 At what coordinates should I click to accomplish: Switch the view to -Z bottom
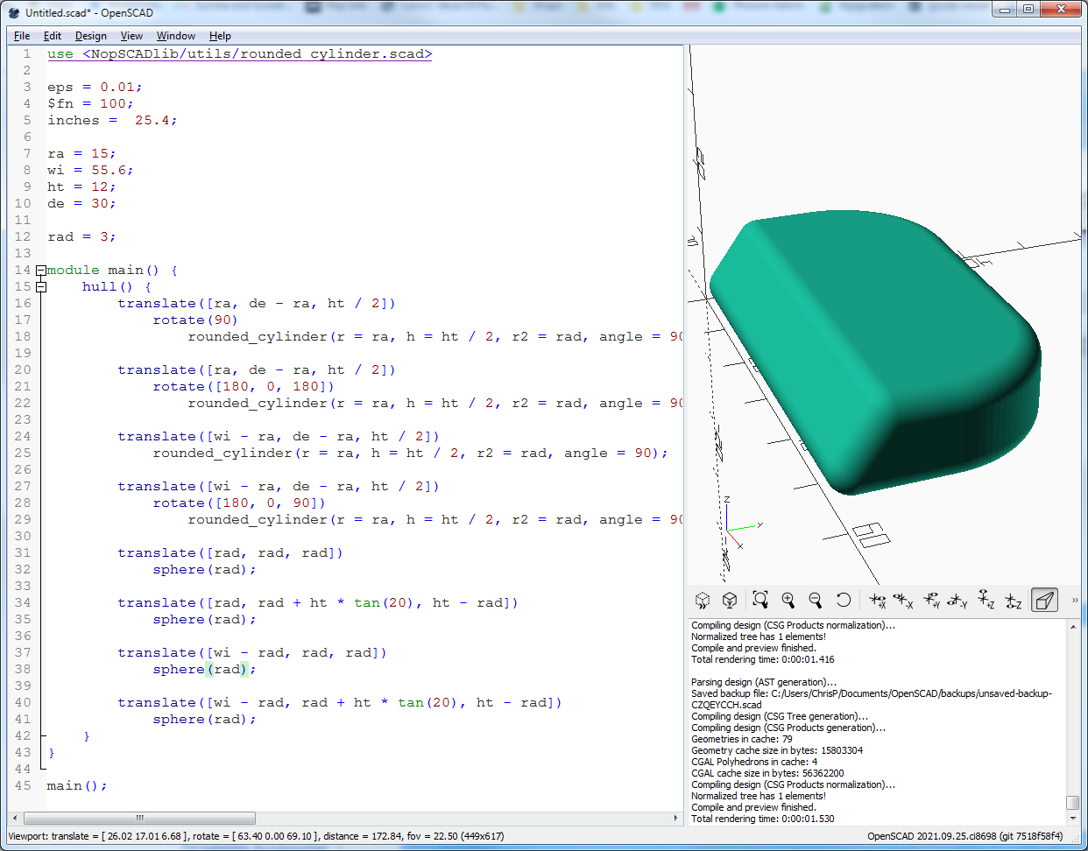pos(1013,600)
